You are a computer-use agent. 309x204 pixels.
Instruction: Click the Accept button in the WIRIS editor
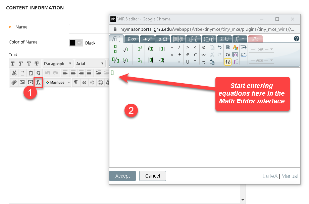[x=122, y=176]
